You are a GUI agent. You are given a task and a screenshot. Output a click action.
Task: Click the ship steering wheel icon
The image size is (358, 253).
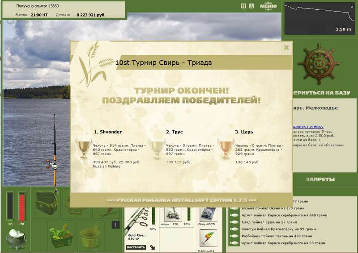point(319,63)
